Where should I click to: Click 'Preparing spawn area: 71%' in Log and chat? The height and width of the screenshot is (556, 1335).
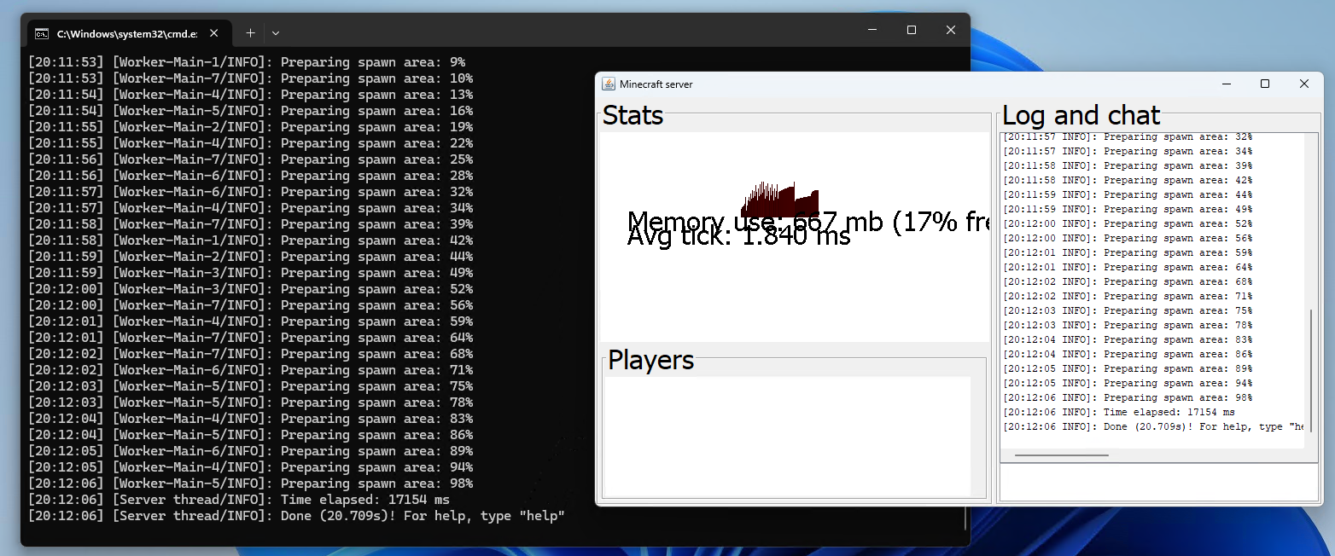tap(1178, 296)
